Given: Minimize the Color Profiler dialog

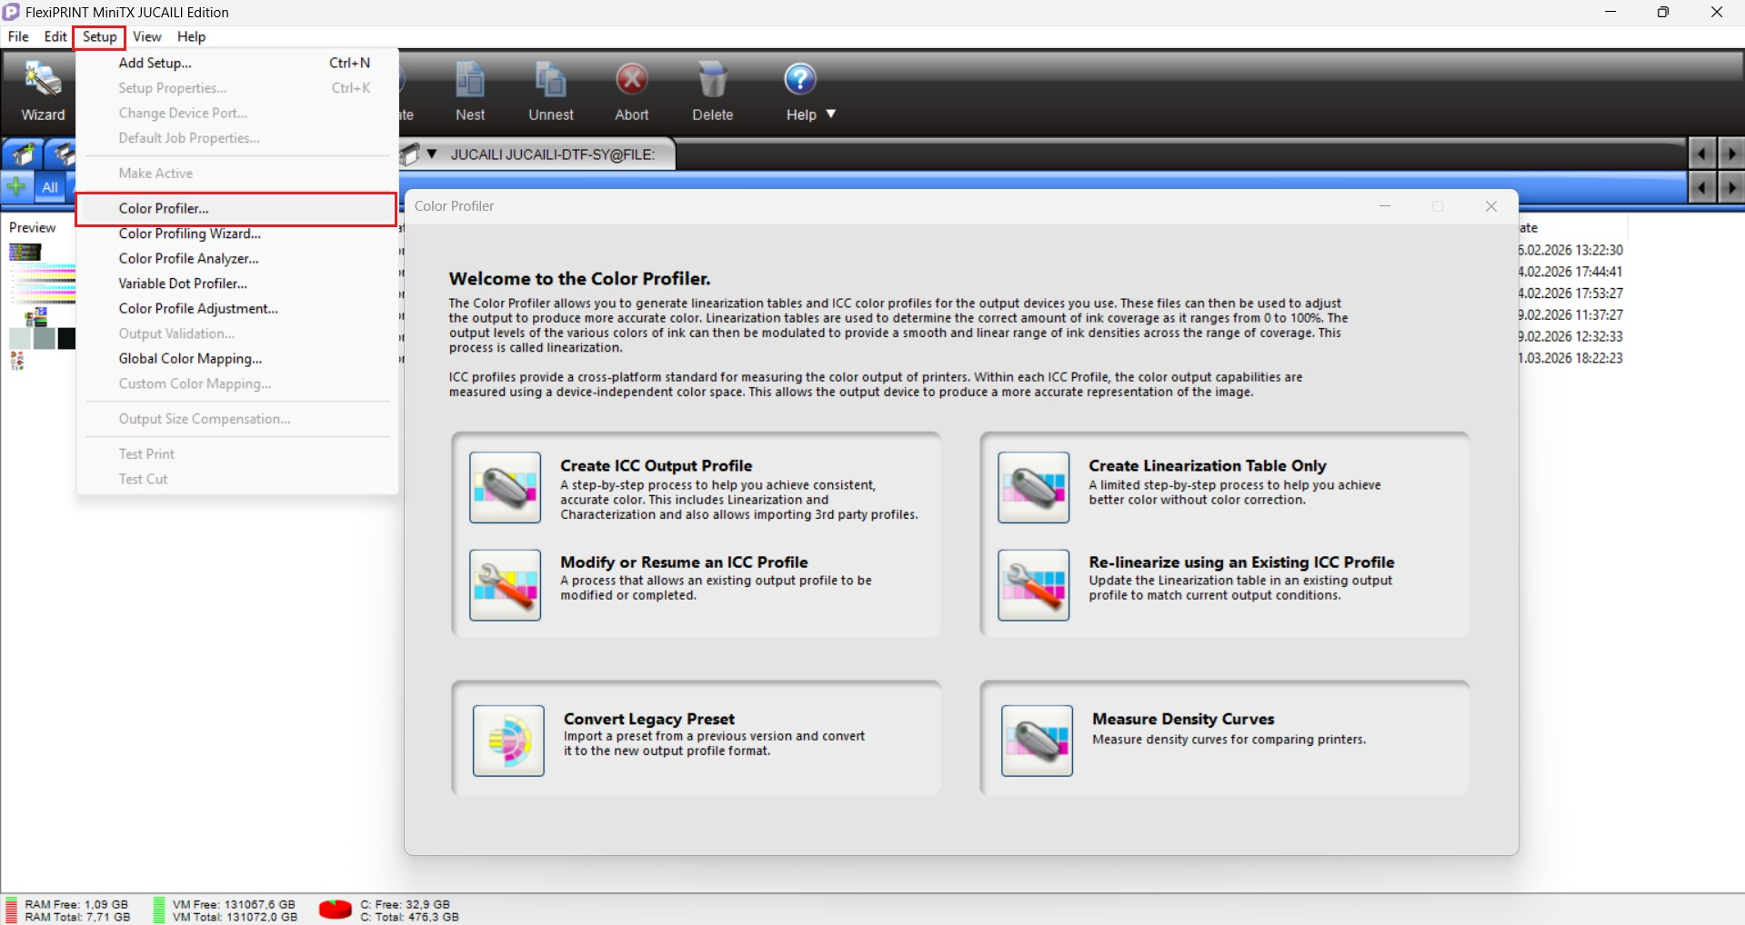Looking at the screenshot, I should coord(1385,206).
